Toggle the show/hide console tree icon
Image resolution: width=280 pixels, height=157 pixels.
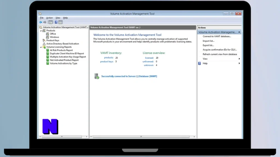51,22
